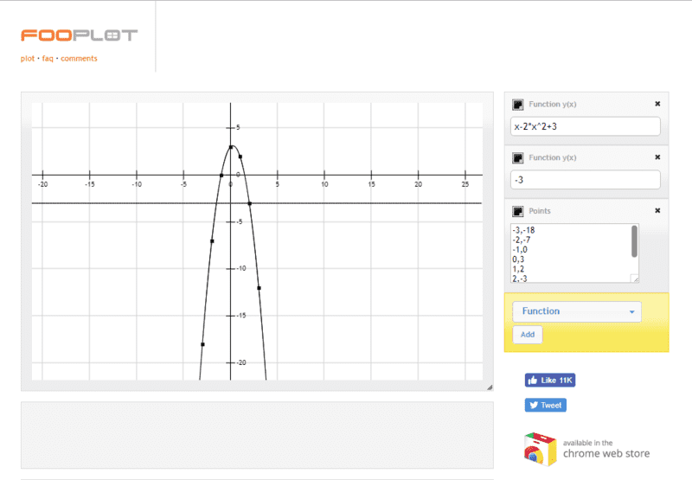Image resolution: width=692 pixels, height=480 pixels.
Task: Click the Facebook Like button
Action: pos(549,380)
